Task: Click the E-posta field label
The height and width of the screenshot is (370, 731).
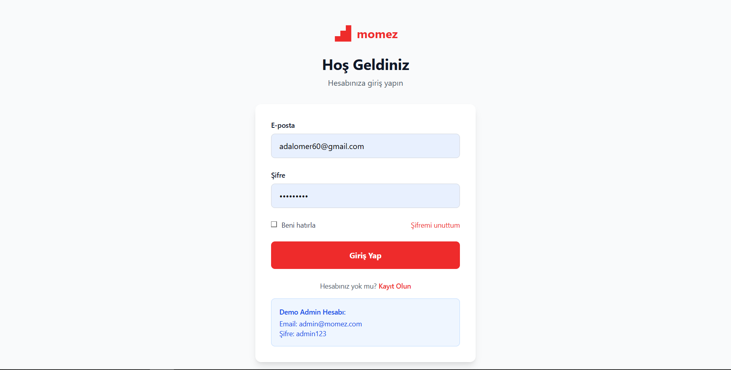Action: [x=282, y=125]
